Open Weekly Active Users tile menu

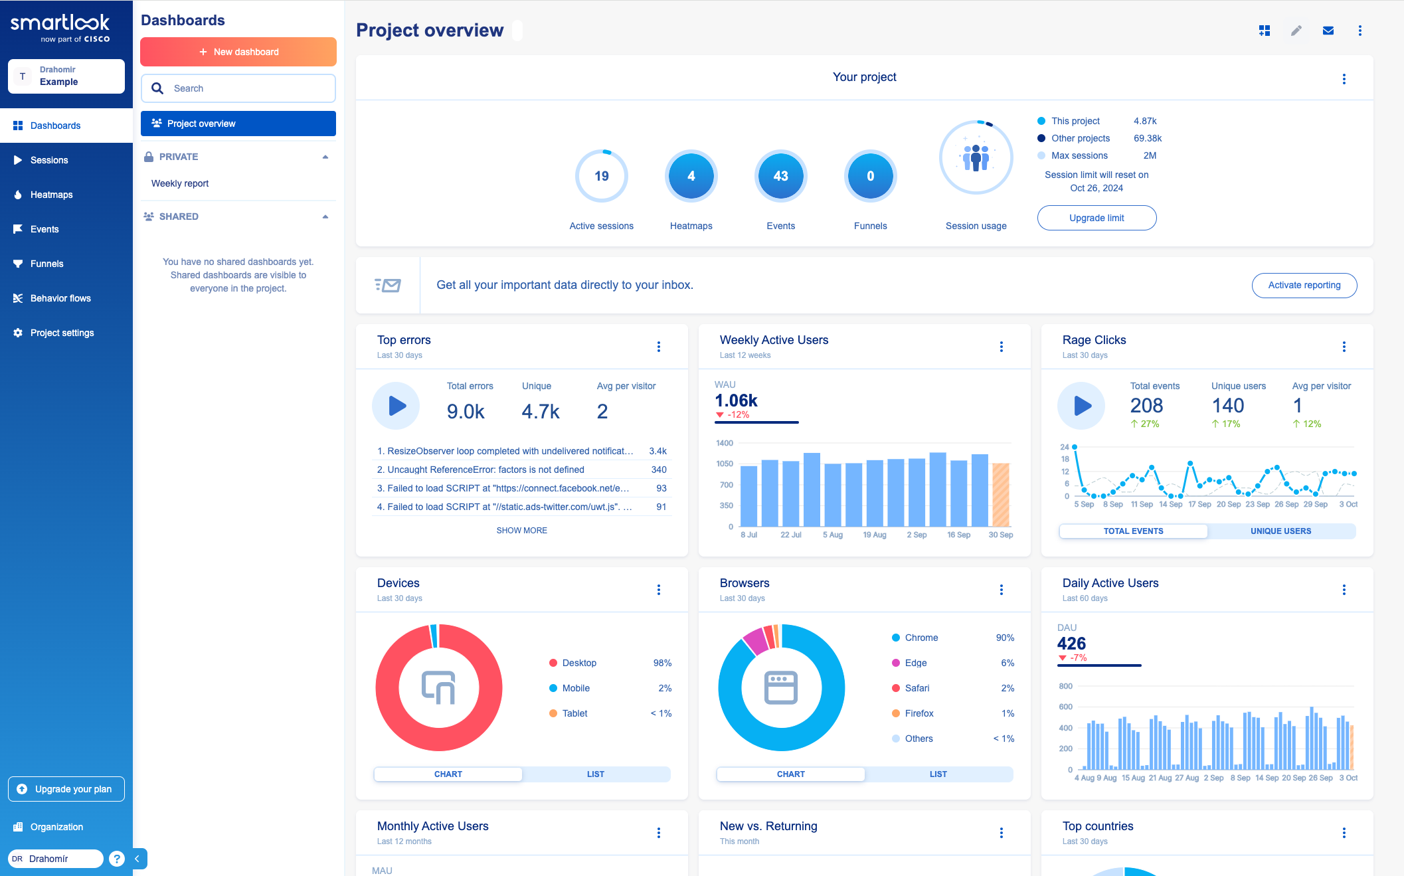pyautogui.click(x=1002, y=347)
